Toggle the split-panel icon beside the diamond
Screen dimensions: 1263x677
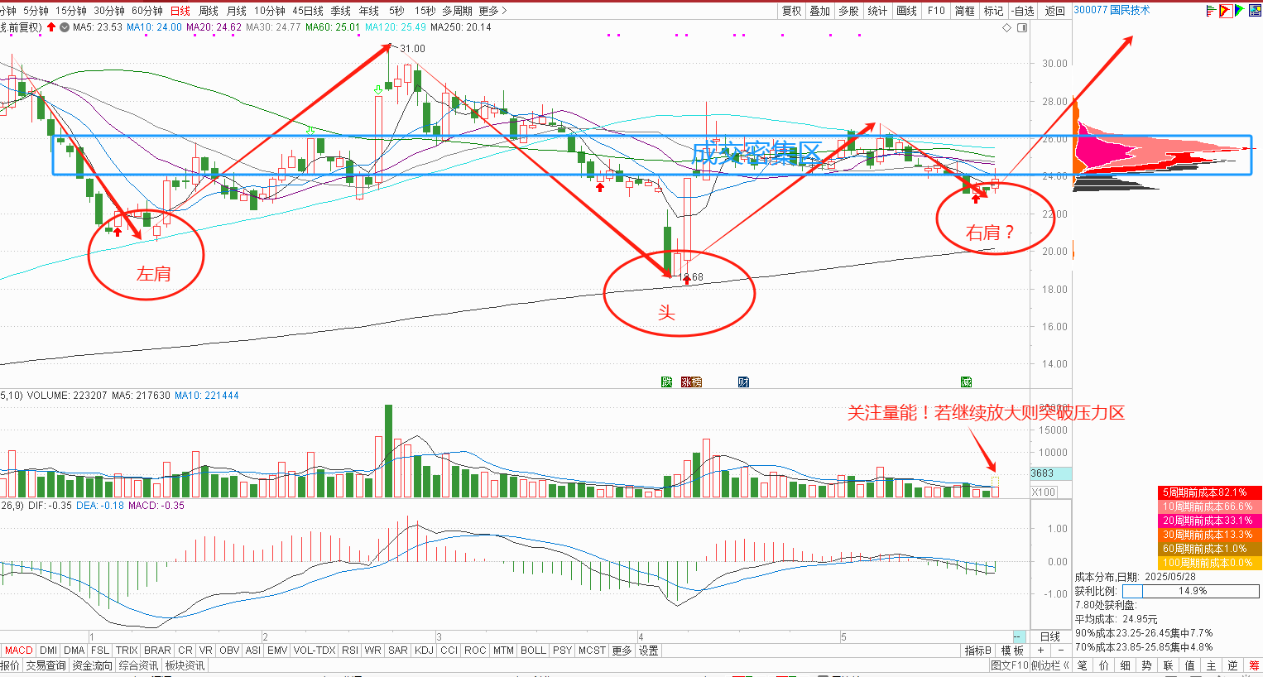tap(1021, 28)
